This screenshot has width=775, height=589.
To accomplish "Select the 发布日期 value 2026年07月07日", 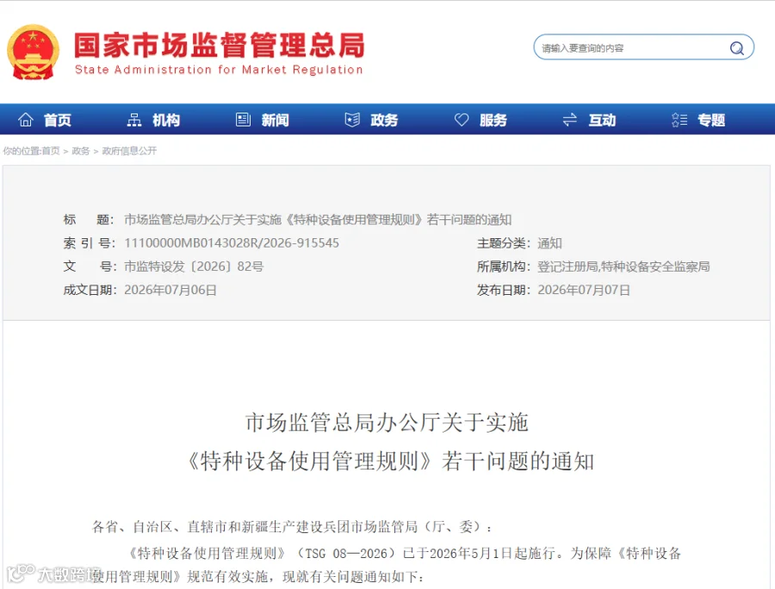I will tap(584, 290).
